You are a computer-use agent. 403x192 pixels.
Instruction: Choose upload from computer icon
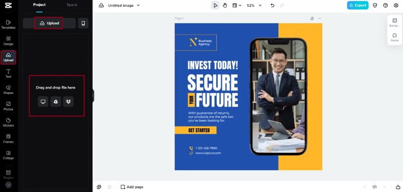point(43,101)
